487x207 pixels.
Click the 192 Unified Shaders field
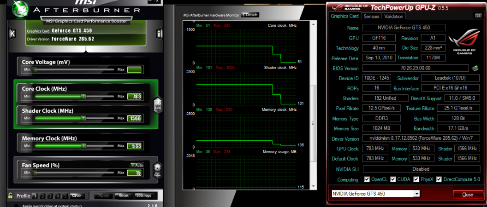pyautogui.click(x=385, y=98)
